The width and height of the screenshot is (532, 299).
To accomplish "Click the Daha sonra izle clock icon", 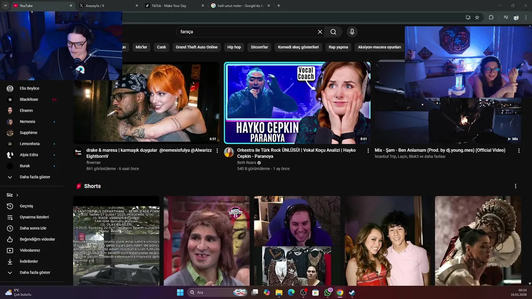I will [x=10, y=228].
